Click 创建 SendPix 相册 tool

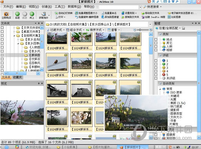click(153, 17)
